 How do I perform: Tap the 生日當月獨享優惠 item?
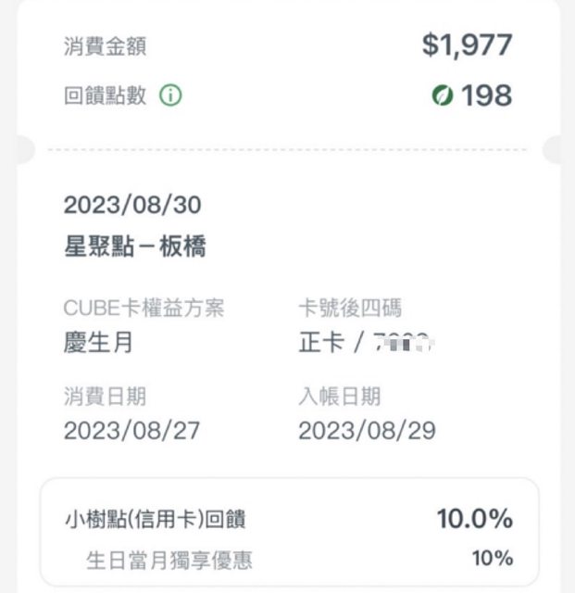click(169, 560)
